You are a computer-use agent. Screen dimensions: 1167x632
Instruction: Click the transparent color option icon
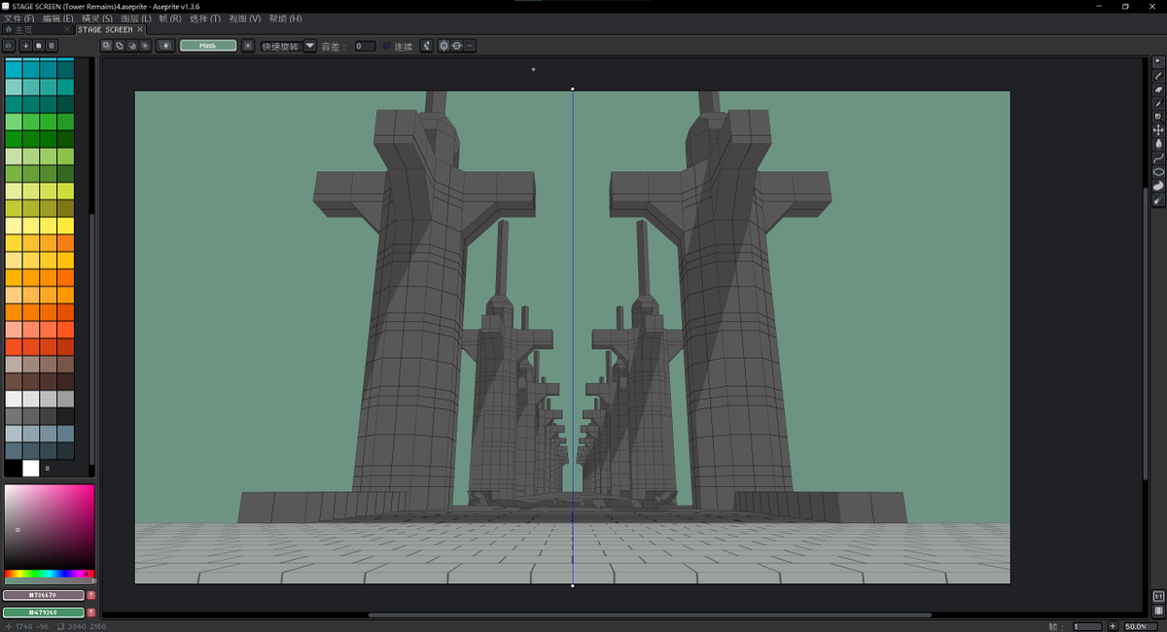[x=165, y=46]
